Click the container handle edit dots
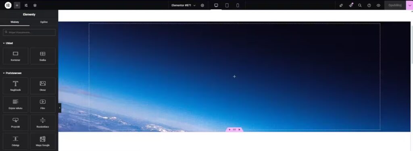Image resolution: width=413 pixels, height=151 pixels. click(234, 130)
